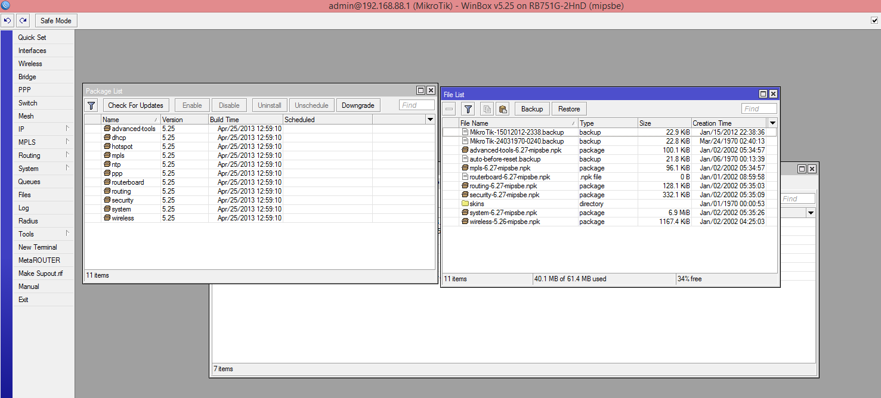The image size is (881, 398).
Task: Click the file icon beside auto-before-reset.backup
Action: 465,159
